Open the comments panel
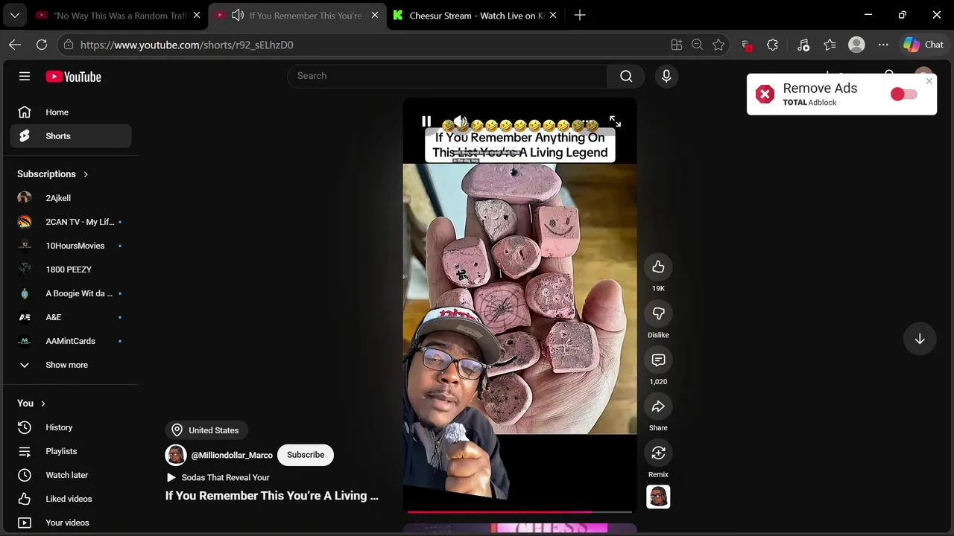 (x=658, y=360)
